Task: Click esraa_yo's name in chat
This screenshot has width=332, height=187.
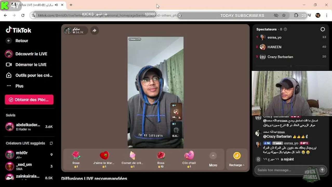Action: (x=291, y=143)
